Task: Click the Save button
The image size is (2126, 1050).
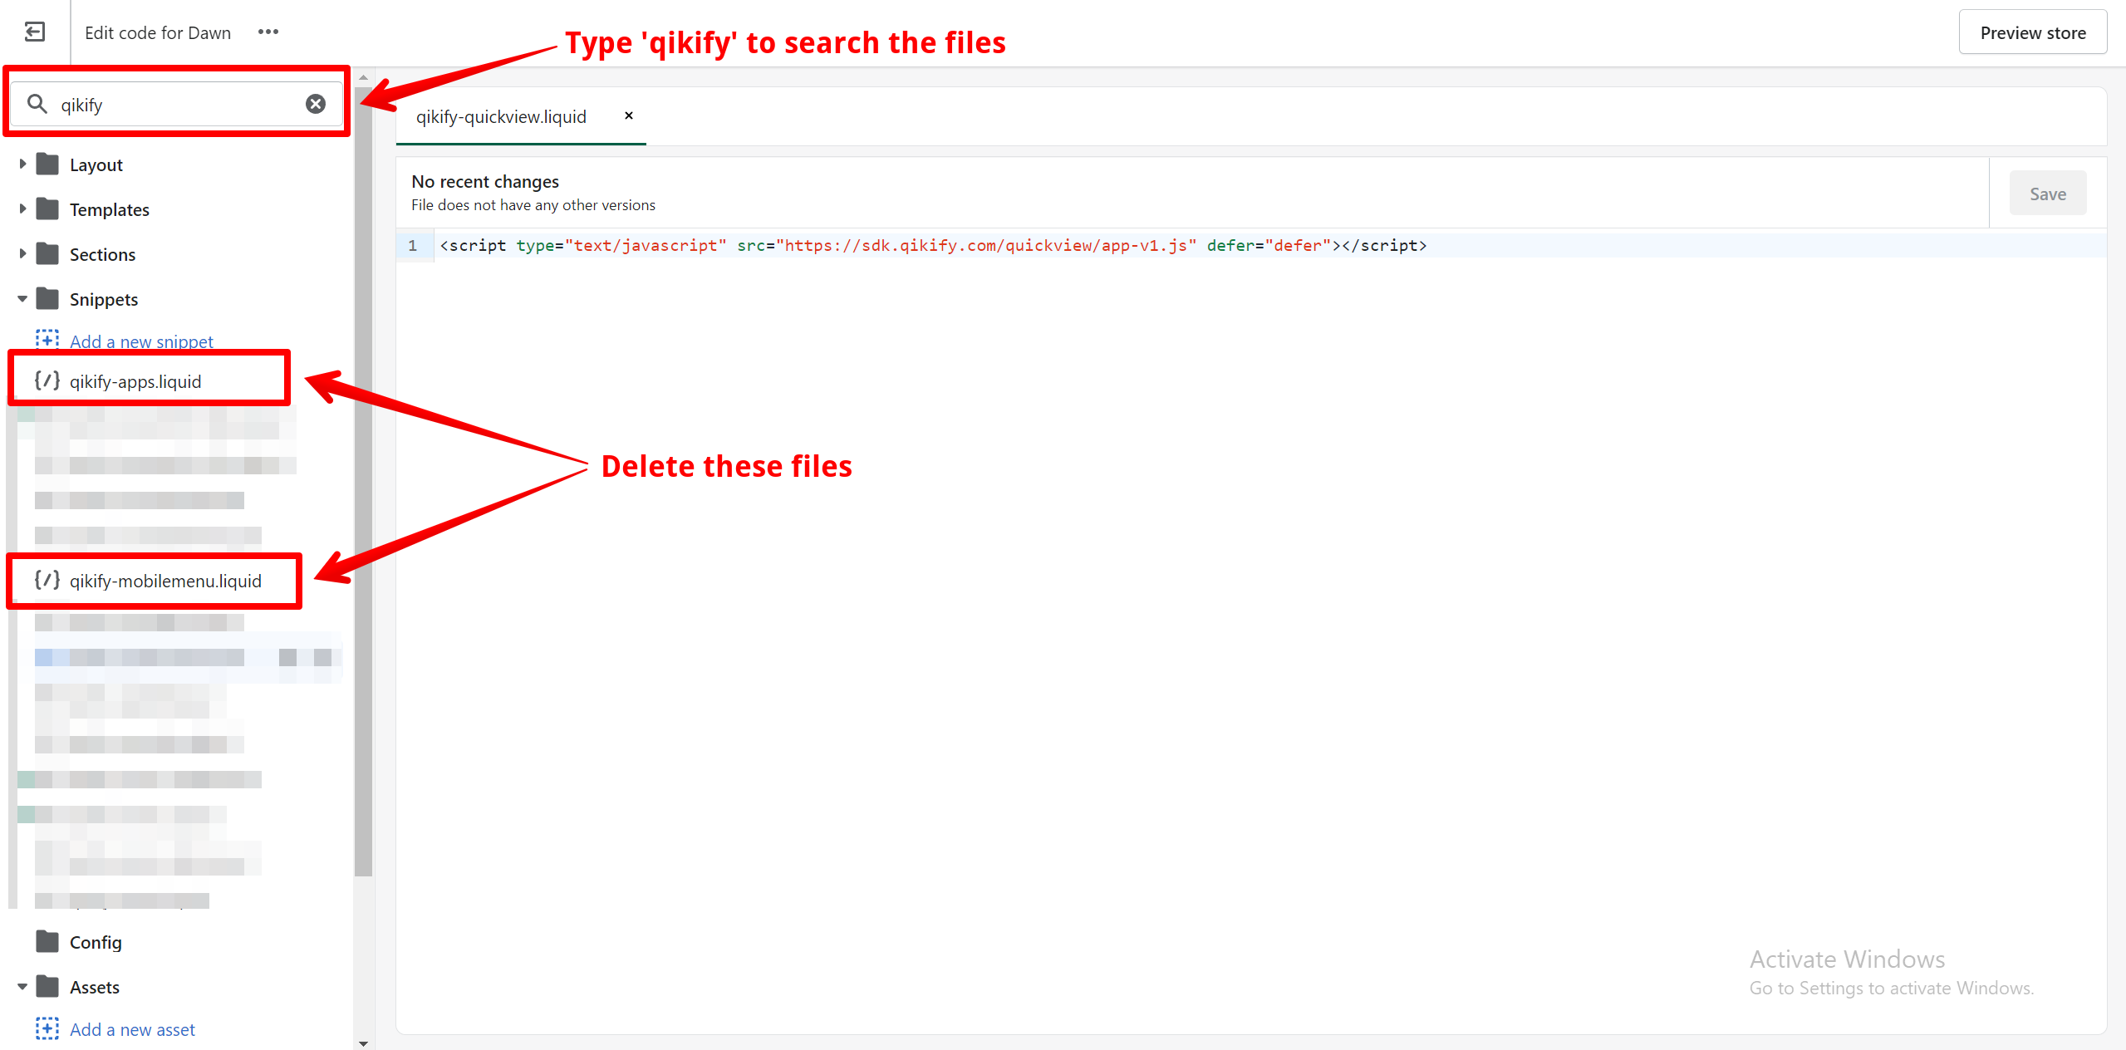Action: click(2048, 194)
